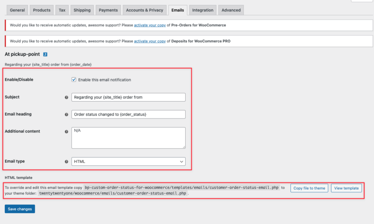Open the Email type HTML dropdown
The height and width of the screenshot is (224, 374).
point(128,161)
